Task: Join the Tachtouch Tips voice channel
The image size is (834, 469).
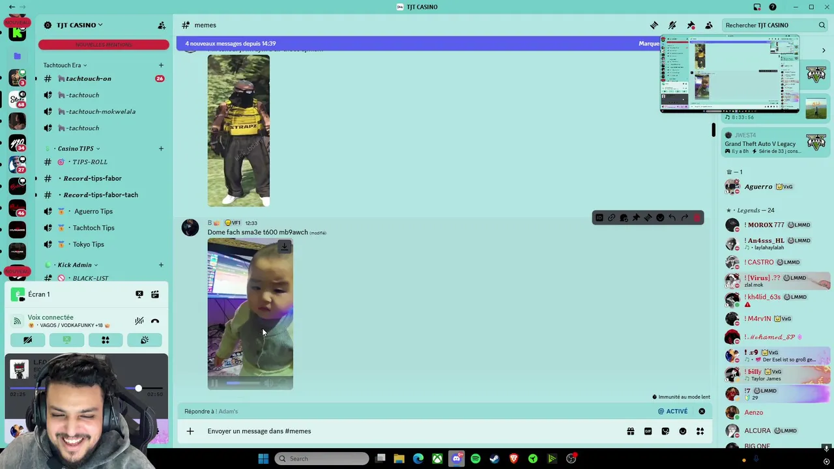Action: coord(103,227)
